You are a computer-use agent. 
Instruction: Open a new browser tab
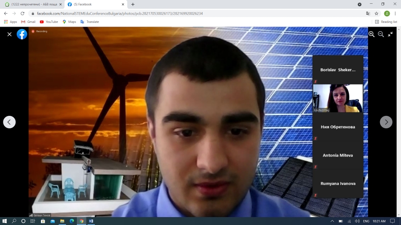point(133,4)
